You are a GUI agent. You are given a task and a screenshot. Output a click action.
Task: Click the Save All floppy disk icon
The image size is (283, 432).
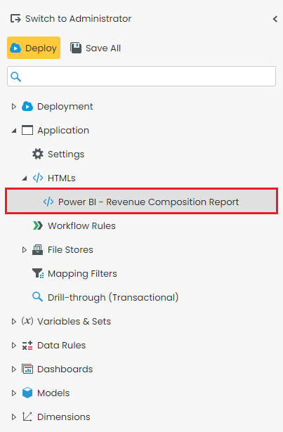(x=76, y=48)
